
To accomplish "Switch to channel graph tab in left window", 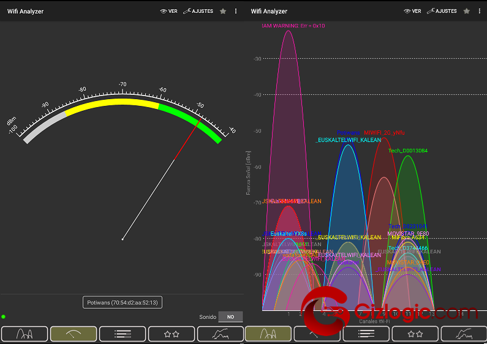I will (x=25, y=334).
